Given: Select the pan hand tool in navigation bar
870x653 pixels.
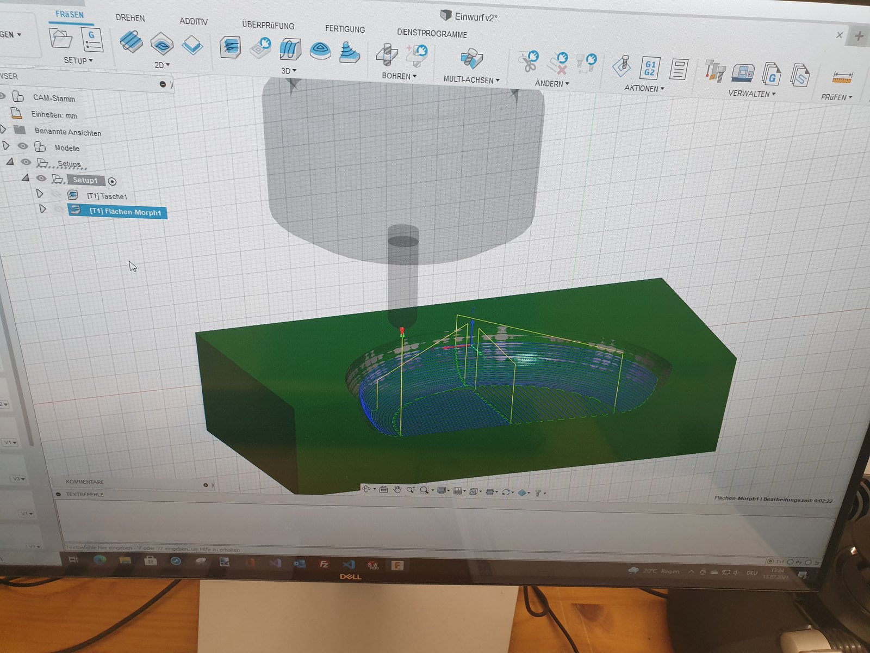Looking at the screenshot, I should 397,490.
